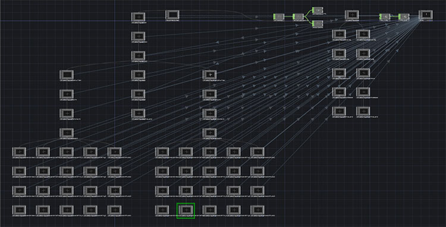Select green-flagged node adjacent to exclamation node
This screenshot has width=446, height=227.
click(x=404, y=17)
